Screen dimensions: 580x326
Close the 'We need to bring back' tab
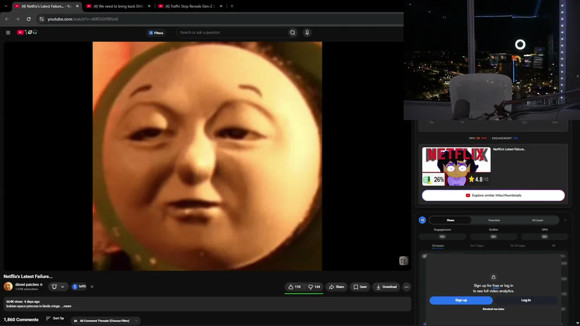tap(149, 6)
